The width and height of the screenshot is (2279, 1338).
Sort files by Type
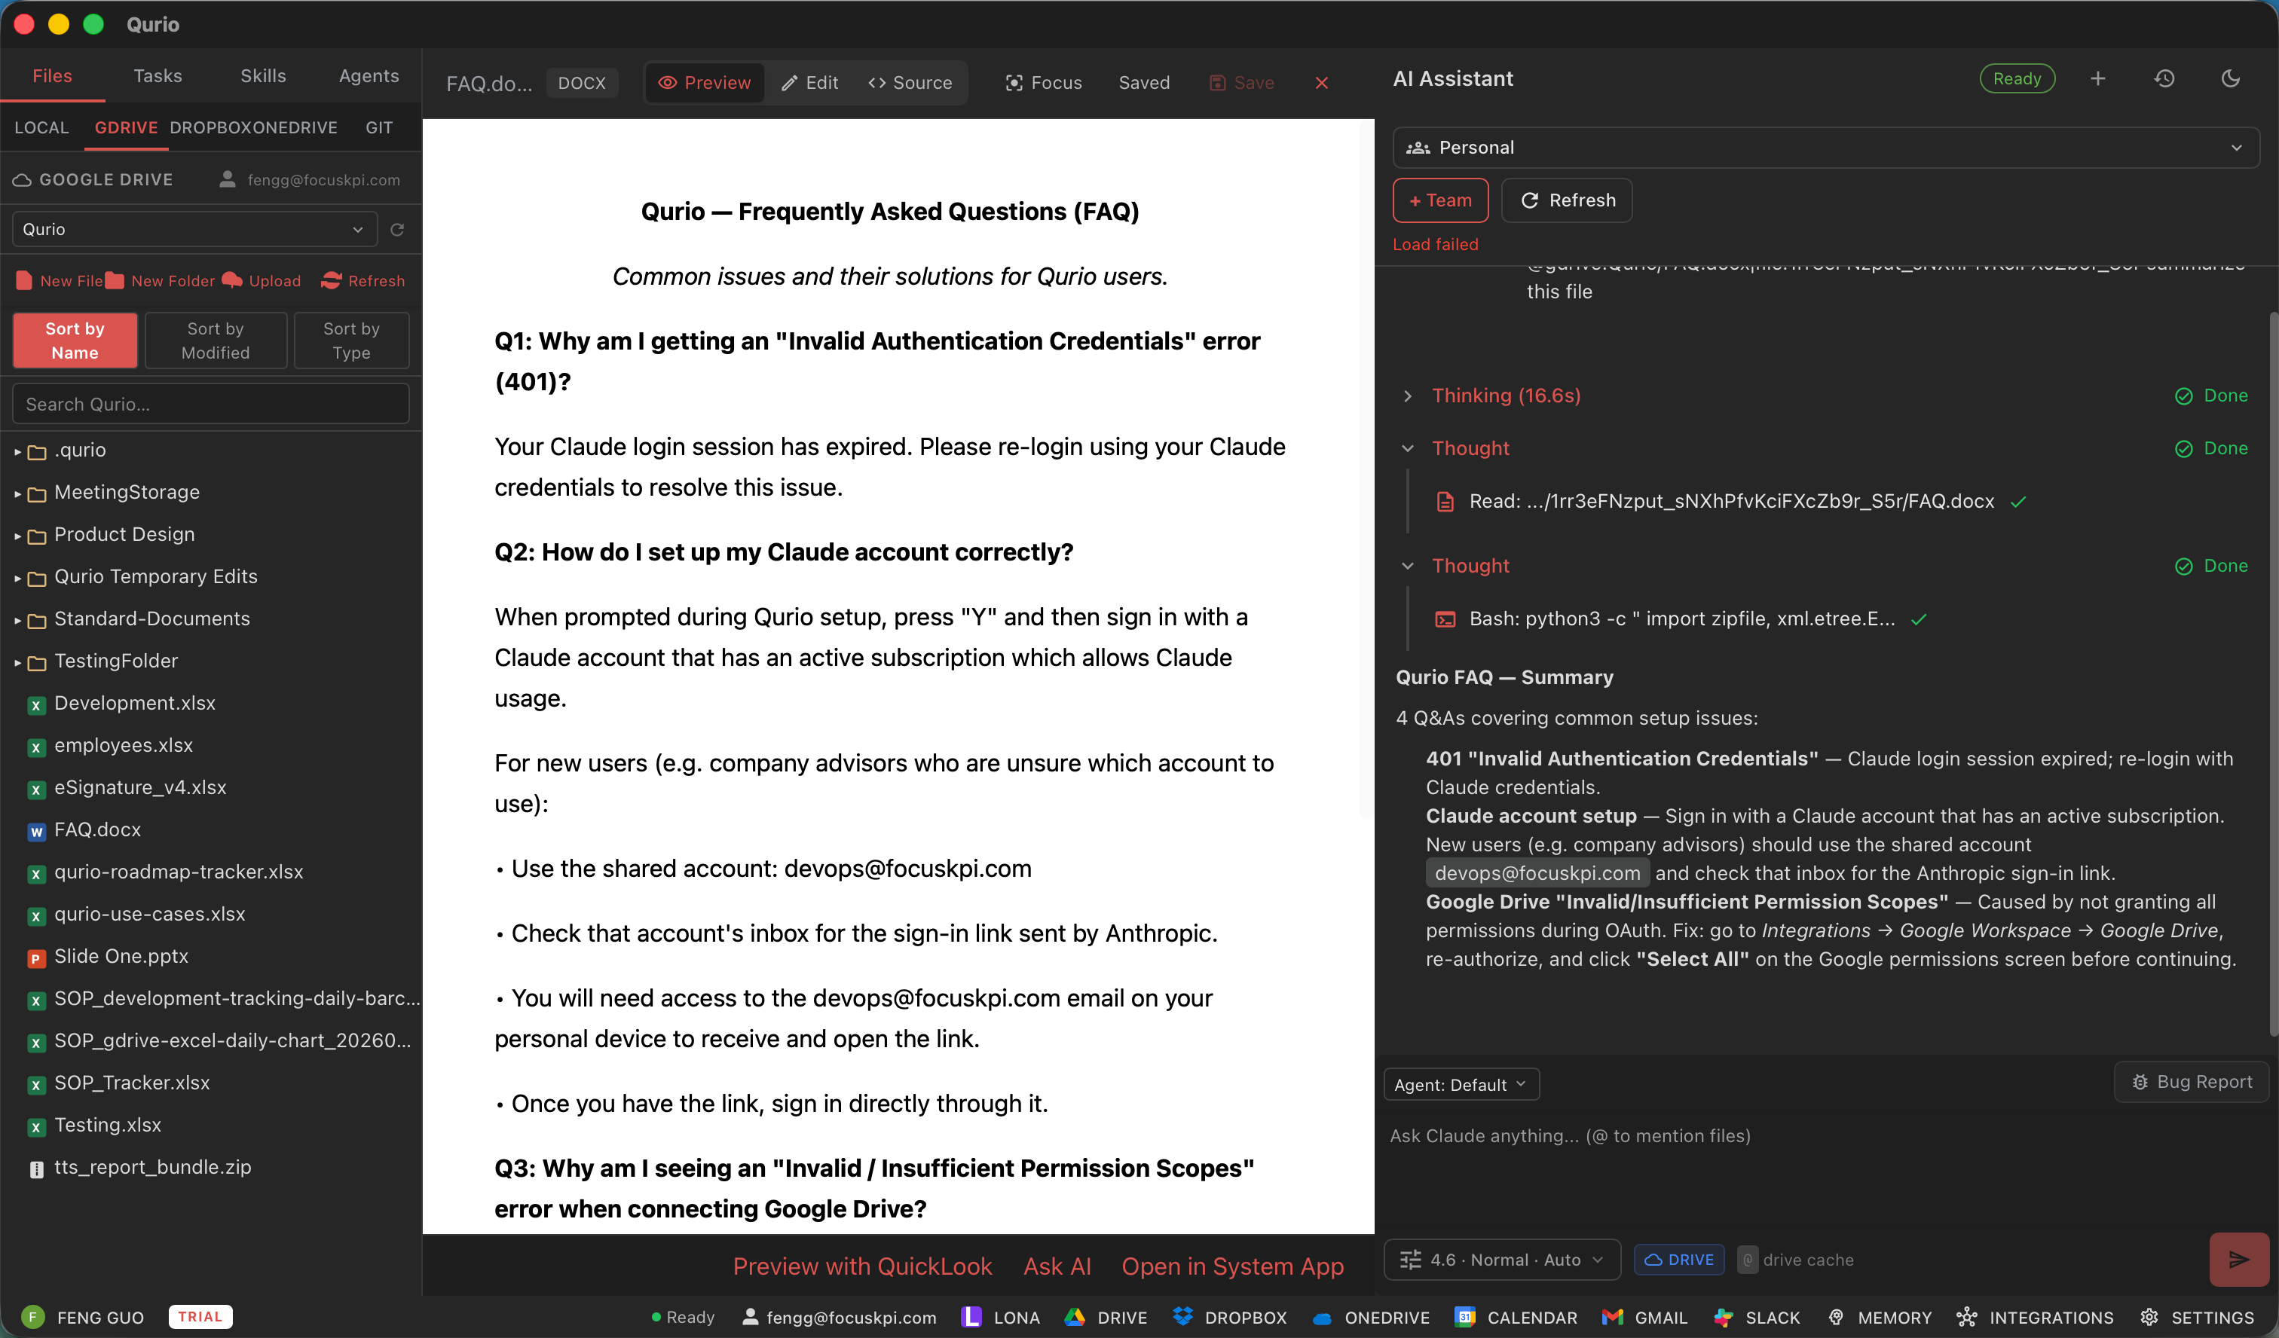352,341
